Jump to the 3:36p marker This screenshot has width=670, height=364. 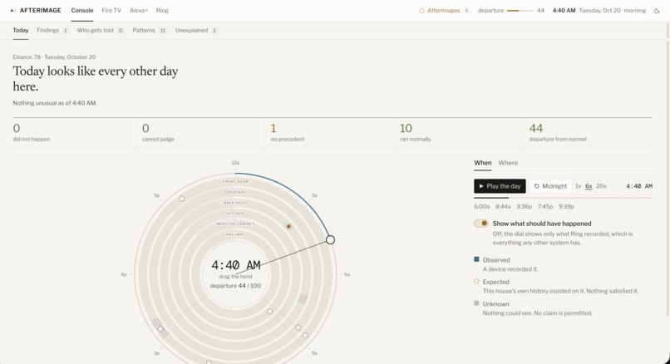pos(524,206)
